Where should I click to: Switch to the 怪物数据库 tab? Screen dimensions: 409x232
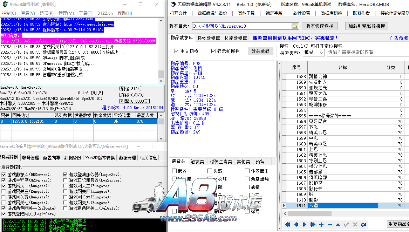(x=209, y=38)
